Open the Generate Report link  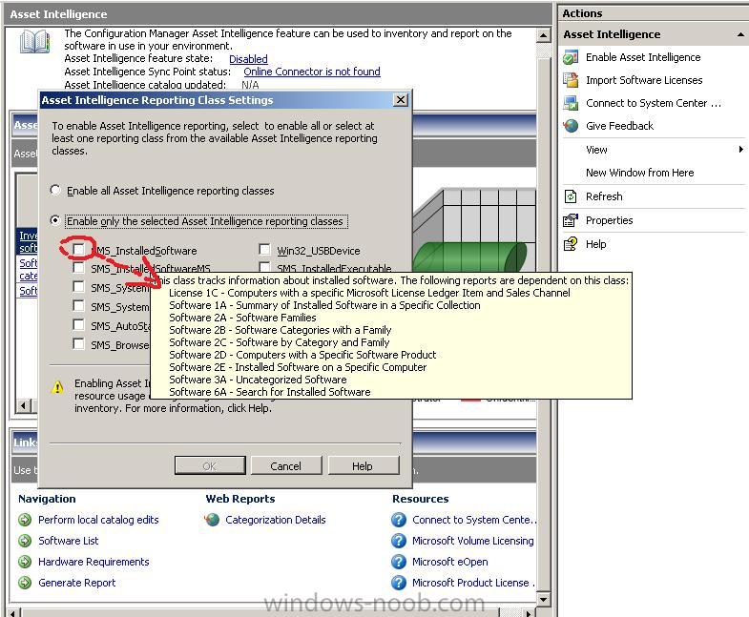77,583
